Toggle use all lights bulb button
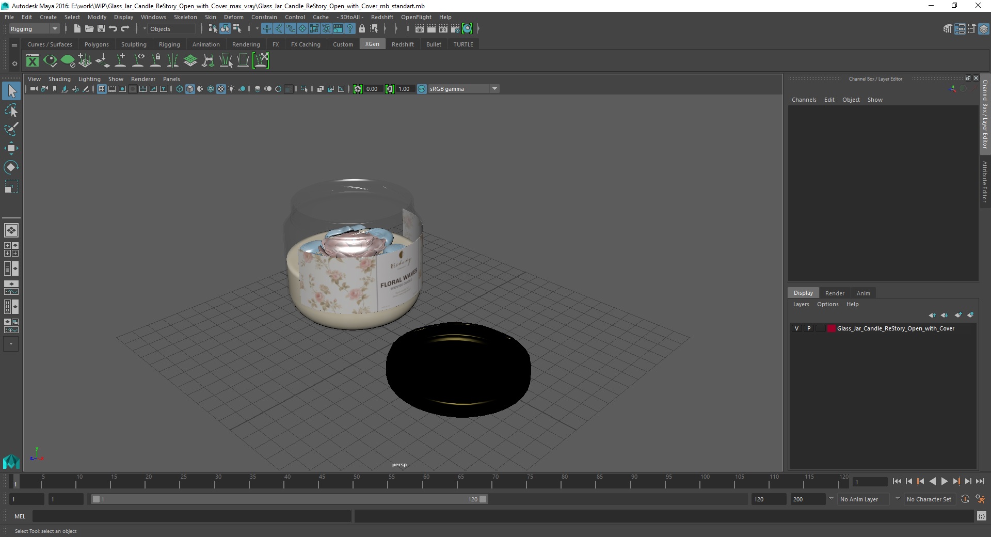The width and height of the screenshot is (991, 537). tap(231, 89)
